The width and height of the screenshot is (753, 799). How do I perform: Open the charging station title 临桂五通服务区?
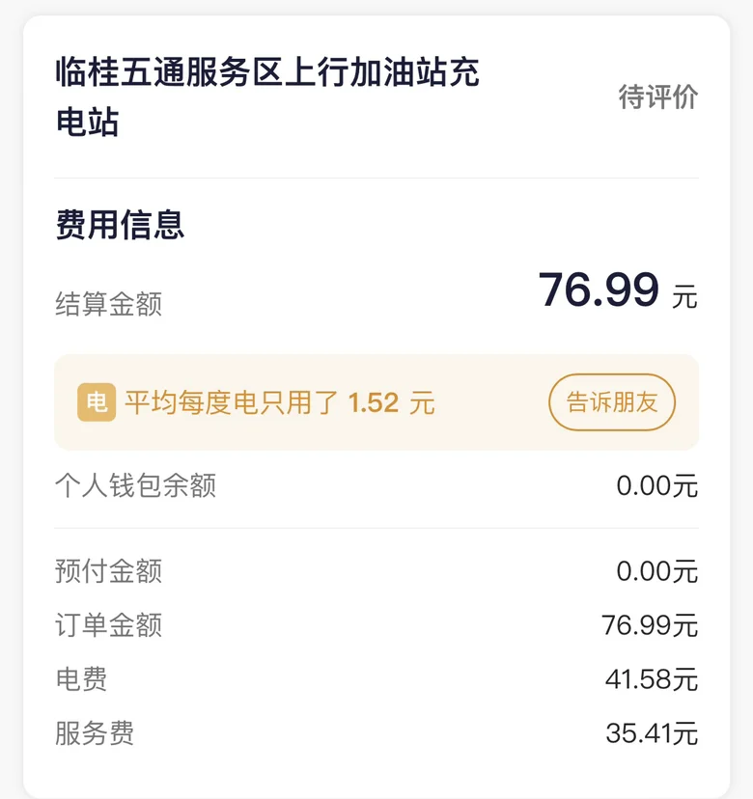click(x=267, y=96)
